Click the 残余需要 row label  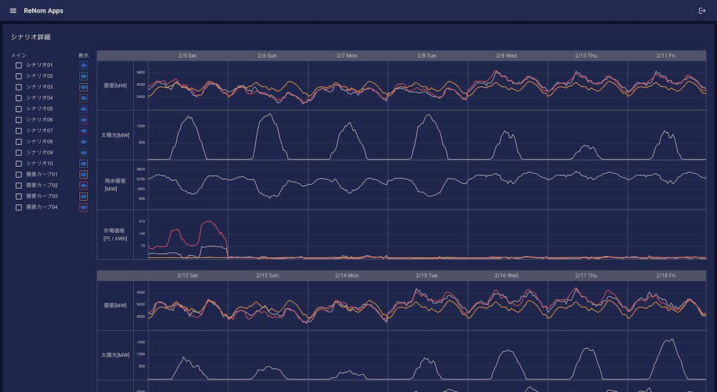(x=114, y=185)
